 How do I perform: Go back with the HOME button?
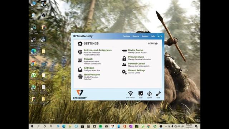click(x=153, y=43)
